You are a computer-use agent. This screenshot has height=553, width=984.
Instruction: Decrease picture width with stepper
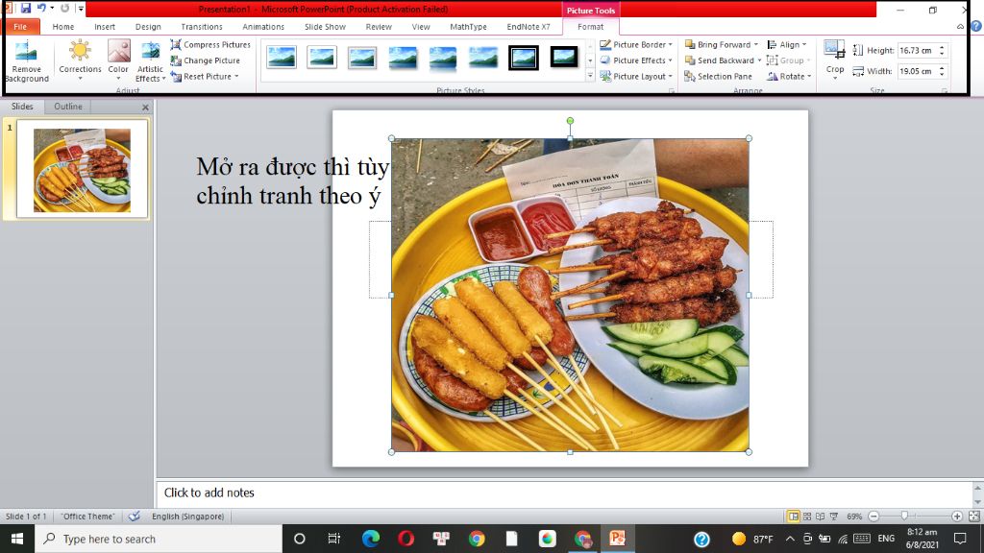click(x=942, y=75)
